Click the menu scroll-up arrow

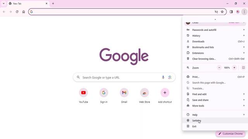(x=215, y=19)
